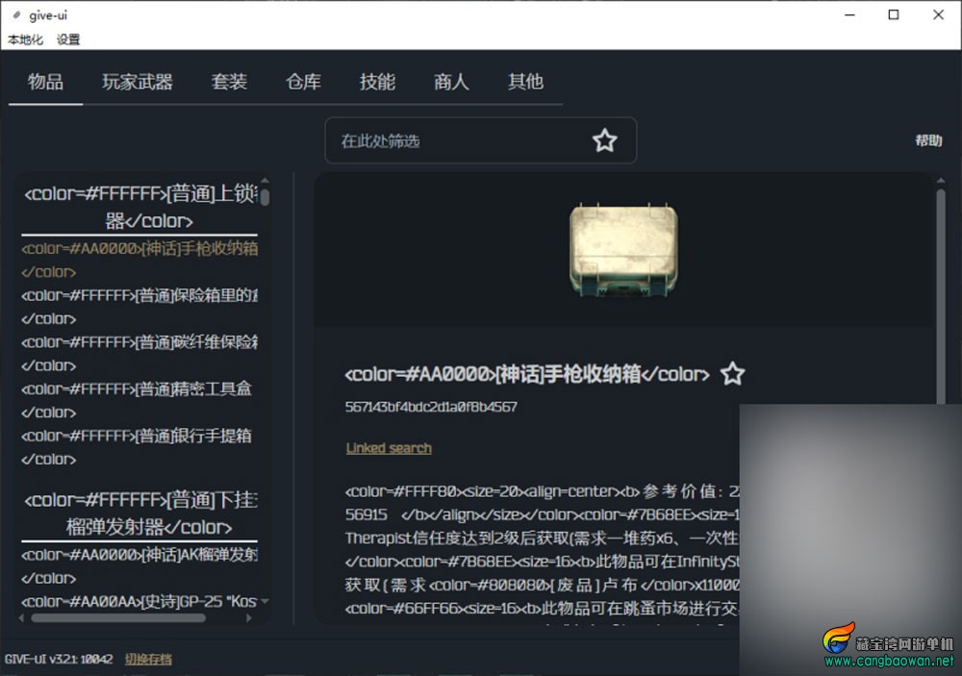This screenshot has height=676, width=962.
Task: Minimize the give-ui window
Action: click(x=849, y=14)
